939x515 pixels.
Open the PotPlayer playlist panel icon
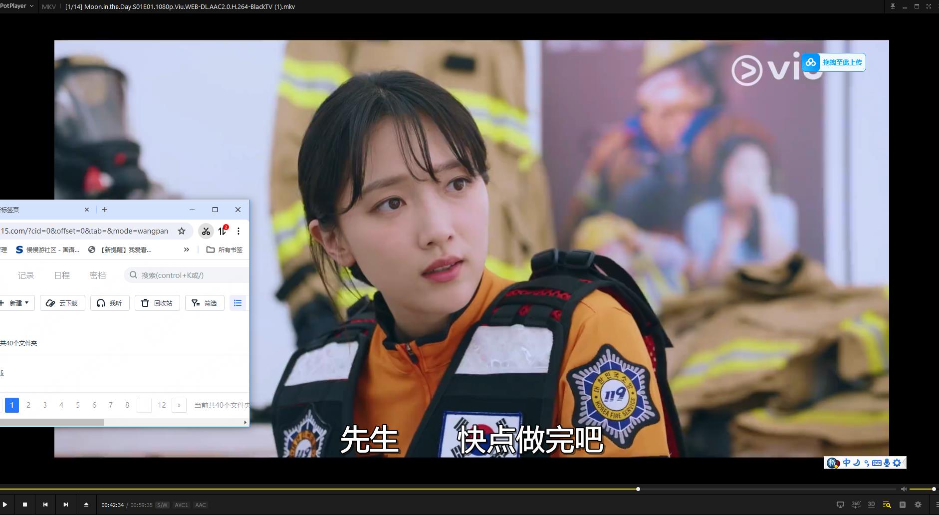[x=902, y=505]
